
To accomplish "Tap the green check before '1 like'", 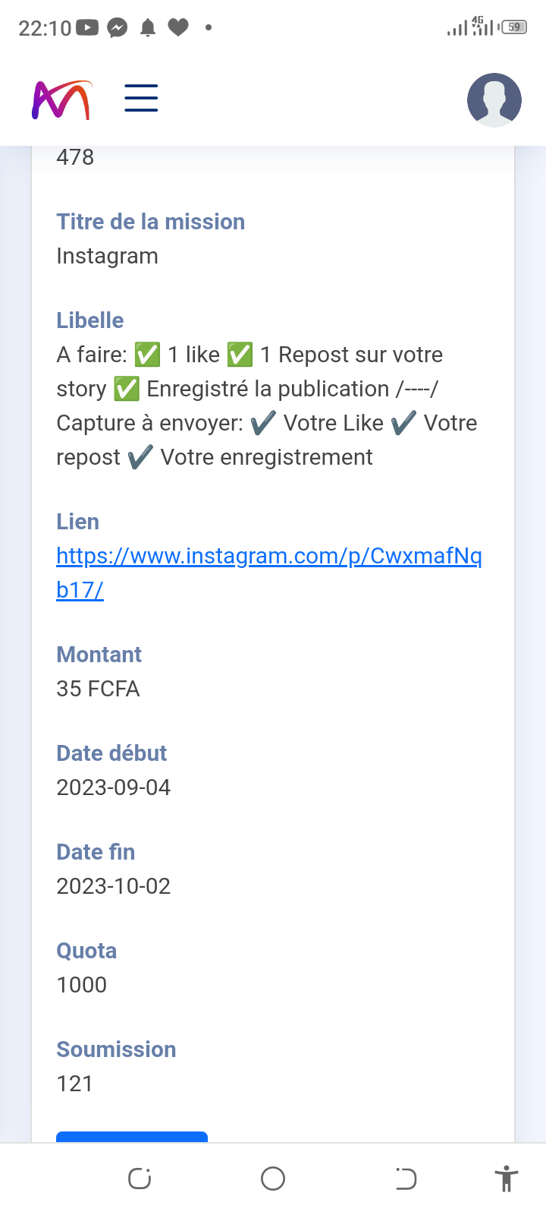I will coord(147,355).
